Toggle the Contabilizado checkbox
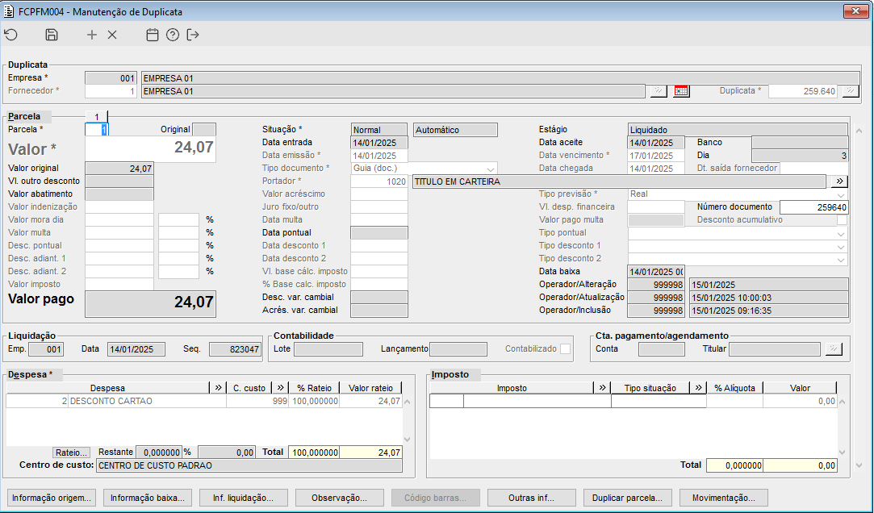Screen dimensions: 874x513 (x=565, y=349)
